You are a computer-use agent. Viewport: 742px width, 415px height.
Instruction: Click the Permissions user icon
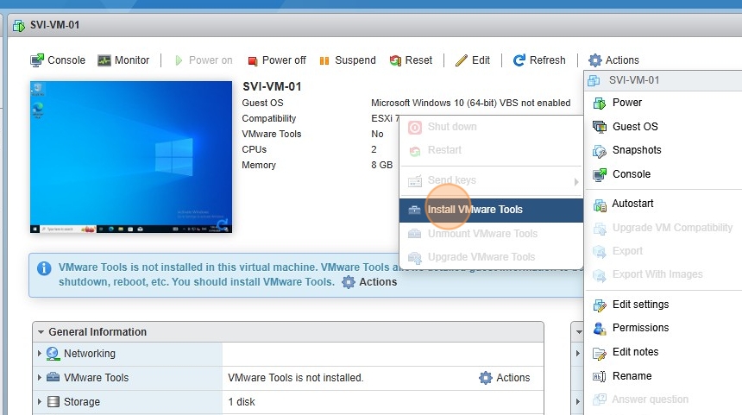click(600, 329)
